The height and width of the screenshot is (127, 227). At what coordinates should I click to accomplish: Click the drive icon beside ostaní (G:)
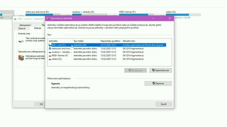click(50, 59)
